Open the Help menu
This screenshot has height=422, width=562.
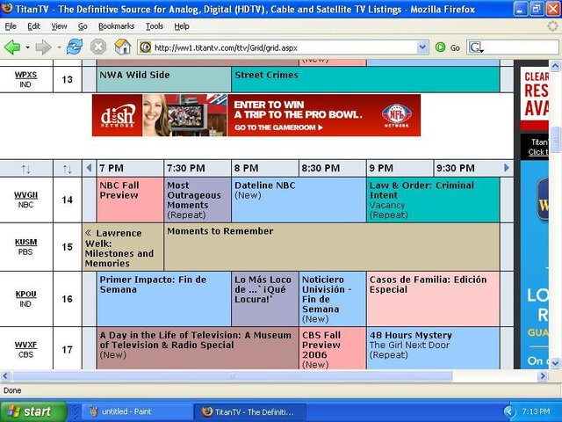(x=182, y=26)
